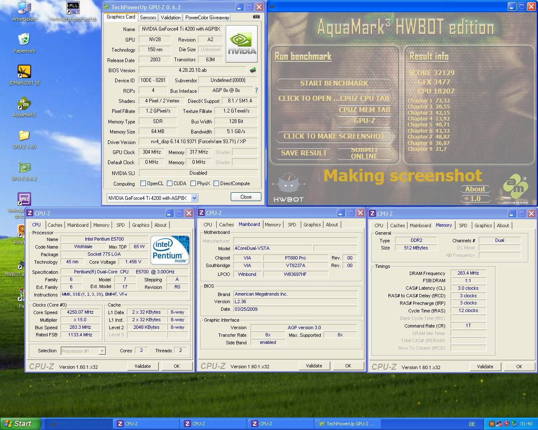Click OK in the middle CPU-Z window
This screenshot has height=430, width=538.
[348, 366]
